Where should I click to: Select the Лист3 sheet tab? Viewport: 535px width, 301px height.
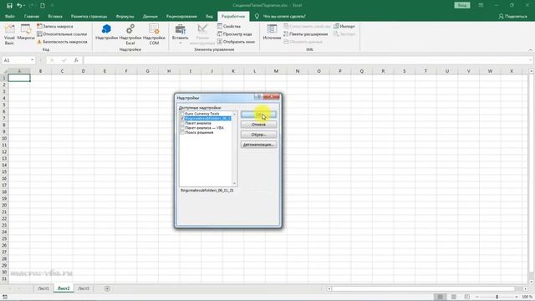[x=84, y=288]
